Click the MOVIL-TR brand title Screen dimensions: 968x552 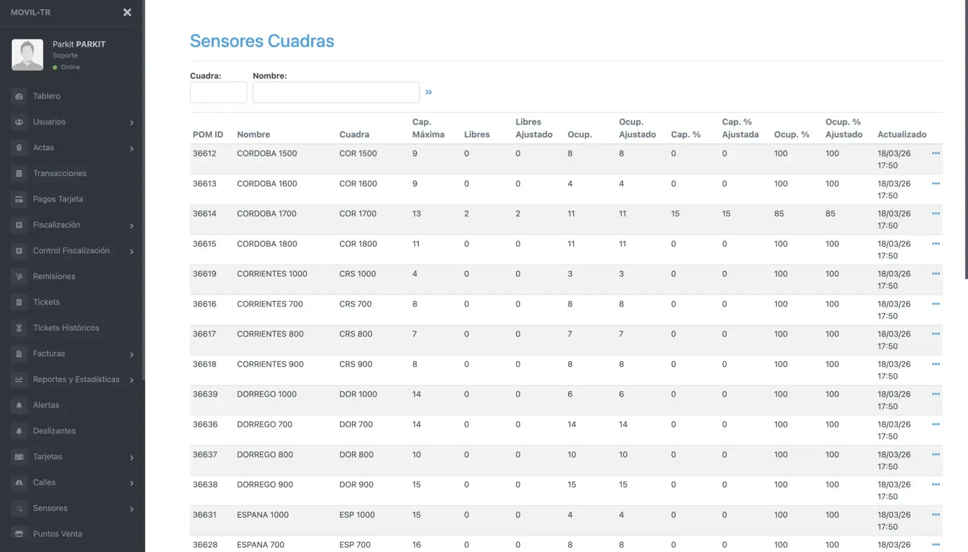click(30, 12)
